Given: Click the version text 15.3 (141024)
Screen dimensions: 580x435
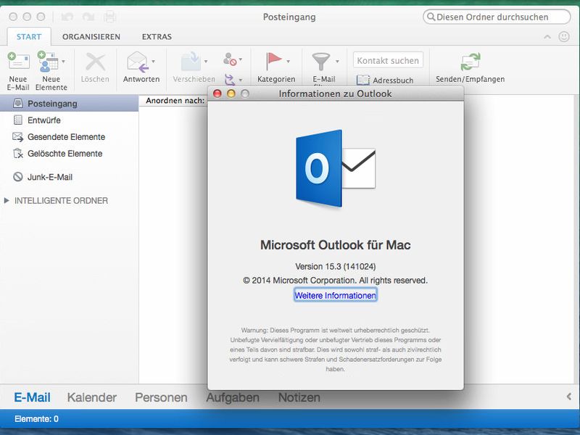Looking at the screenshot, I should pyautogui.click(x=336, y=266).
